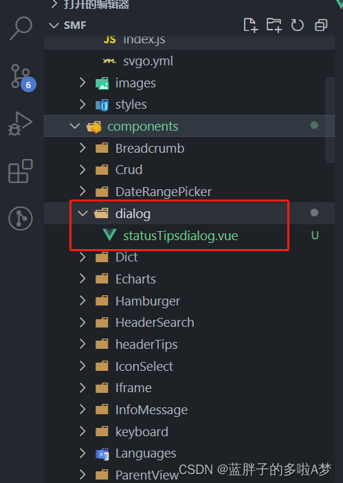
Task: Collapse the components folder
Action: (x=75, y=126)
